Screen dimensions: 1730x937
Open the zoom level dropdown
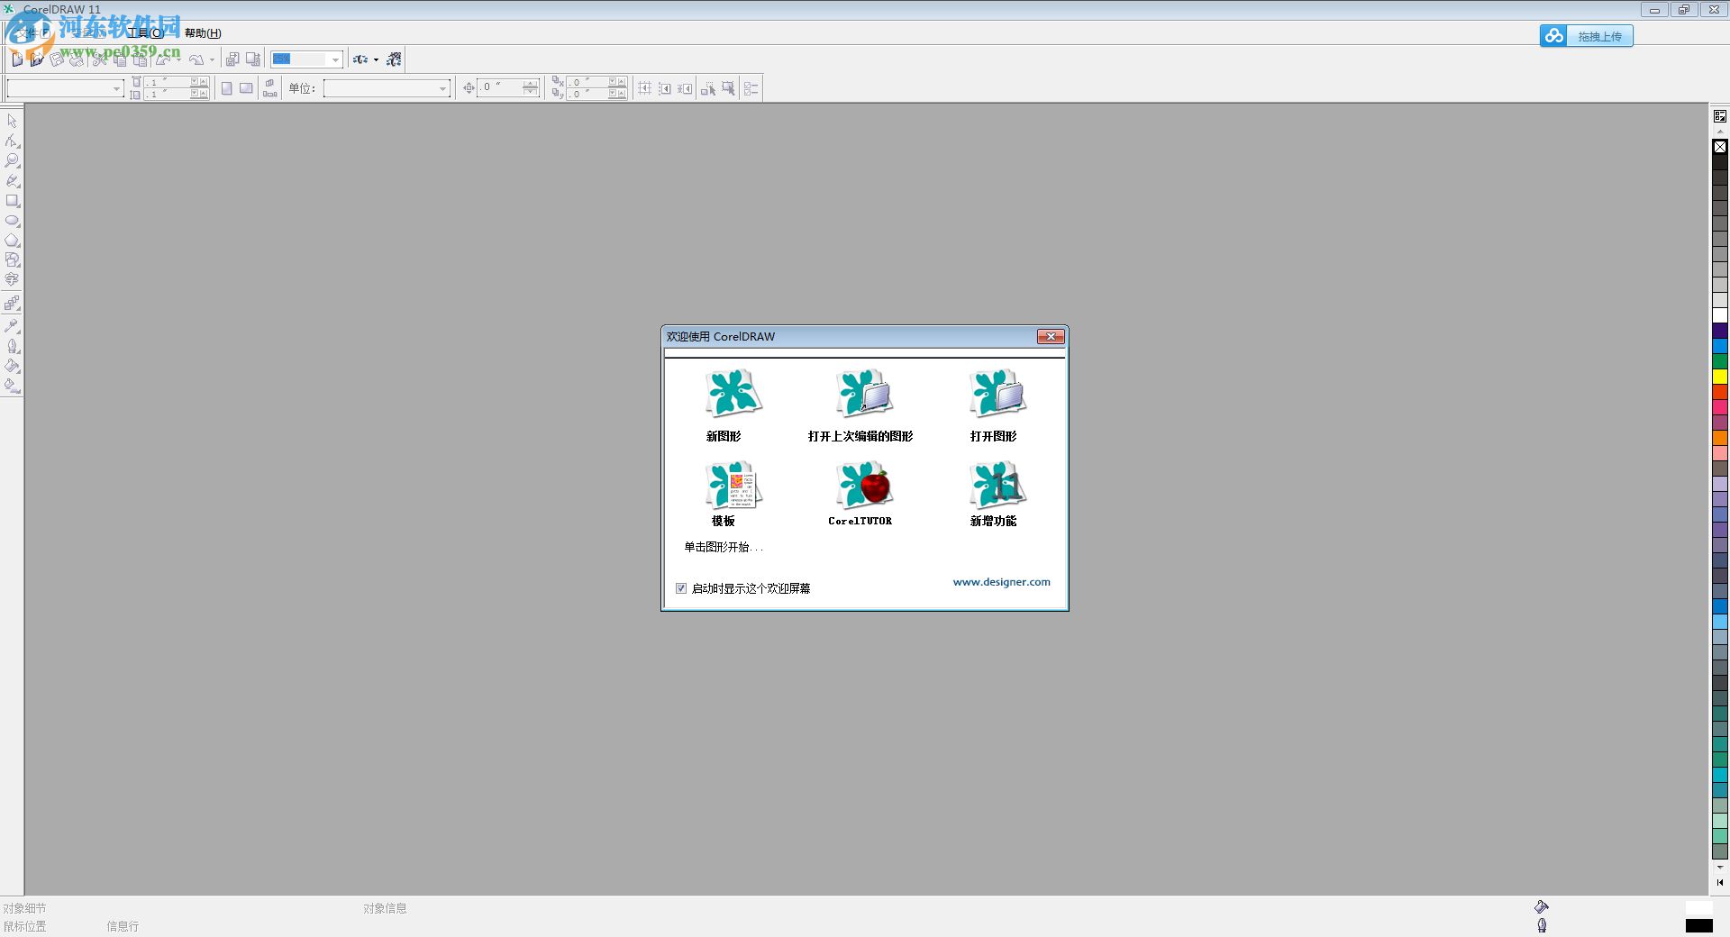point(334,59)
